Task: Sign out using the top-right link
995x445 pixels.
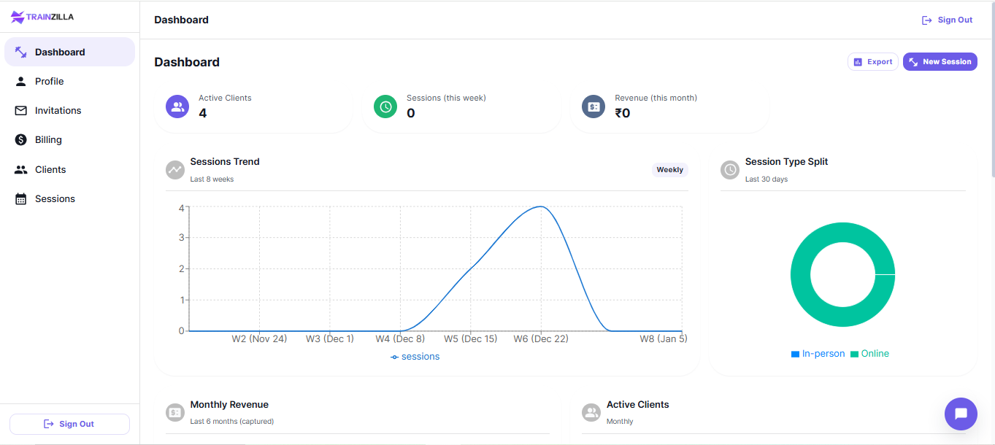Action: click(947, 20)
